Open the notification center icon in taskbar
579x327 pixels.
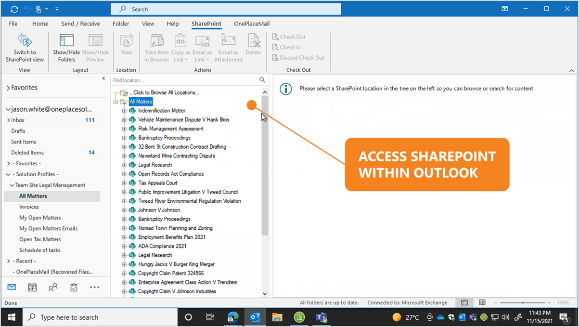tap(564, 317)
